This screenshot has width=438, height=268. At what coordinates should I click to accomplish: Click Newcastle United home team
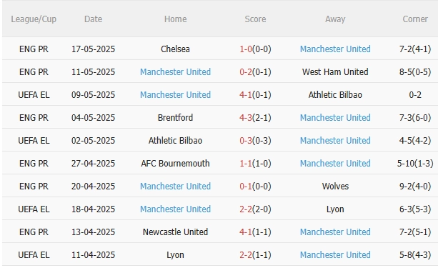click(176, 232)
